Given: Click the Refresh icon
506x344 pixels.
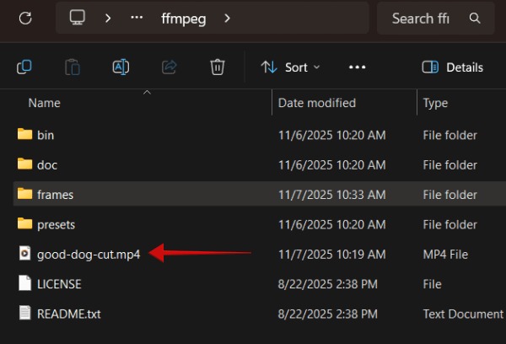Looking at the screenshot, I should coord(25,18).
